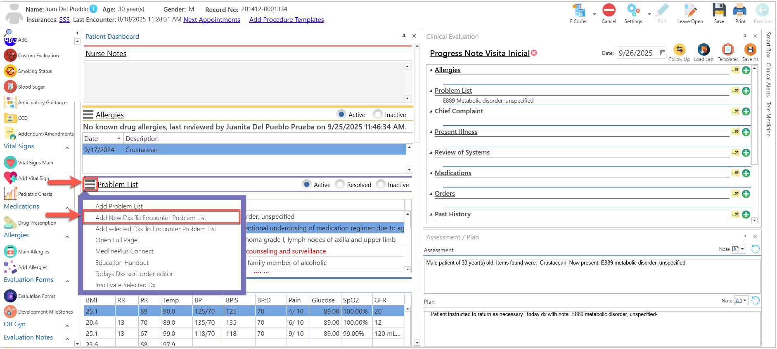
Task: Add entry to Chief Complaint with plus icon
Action: [x=746, y=111]
